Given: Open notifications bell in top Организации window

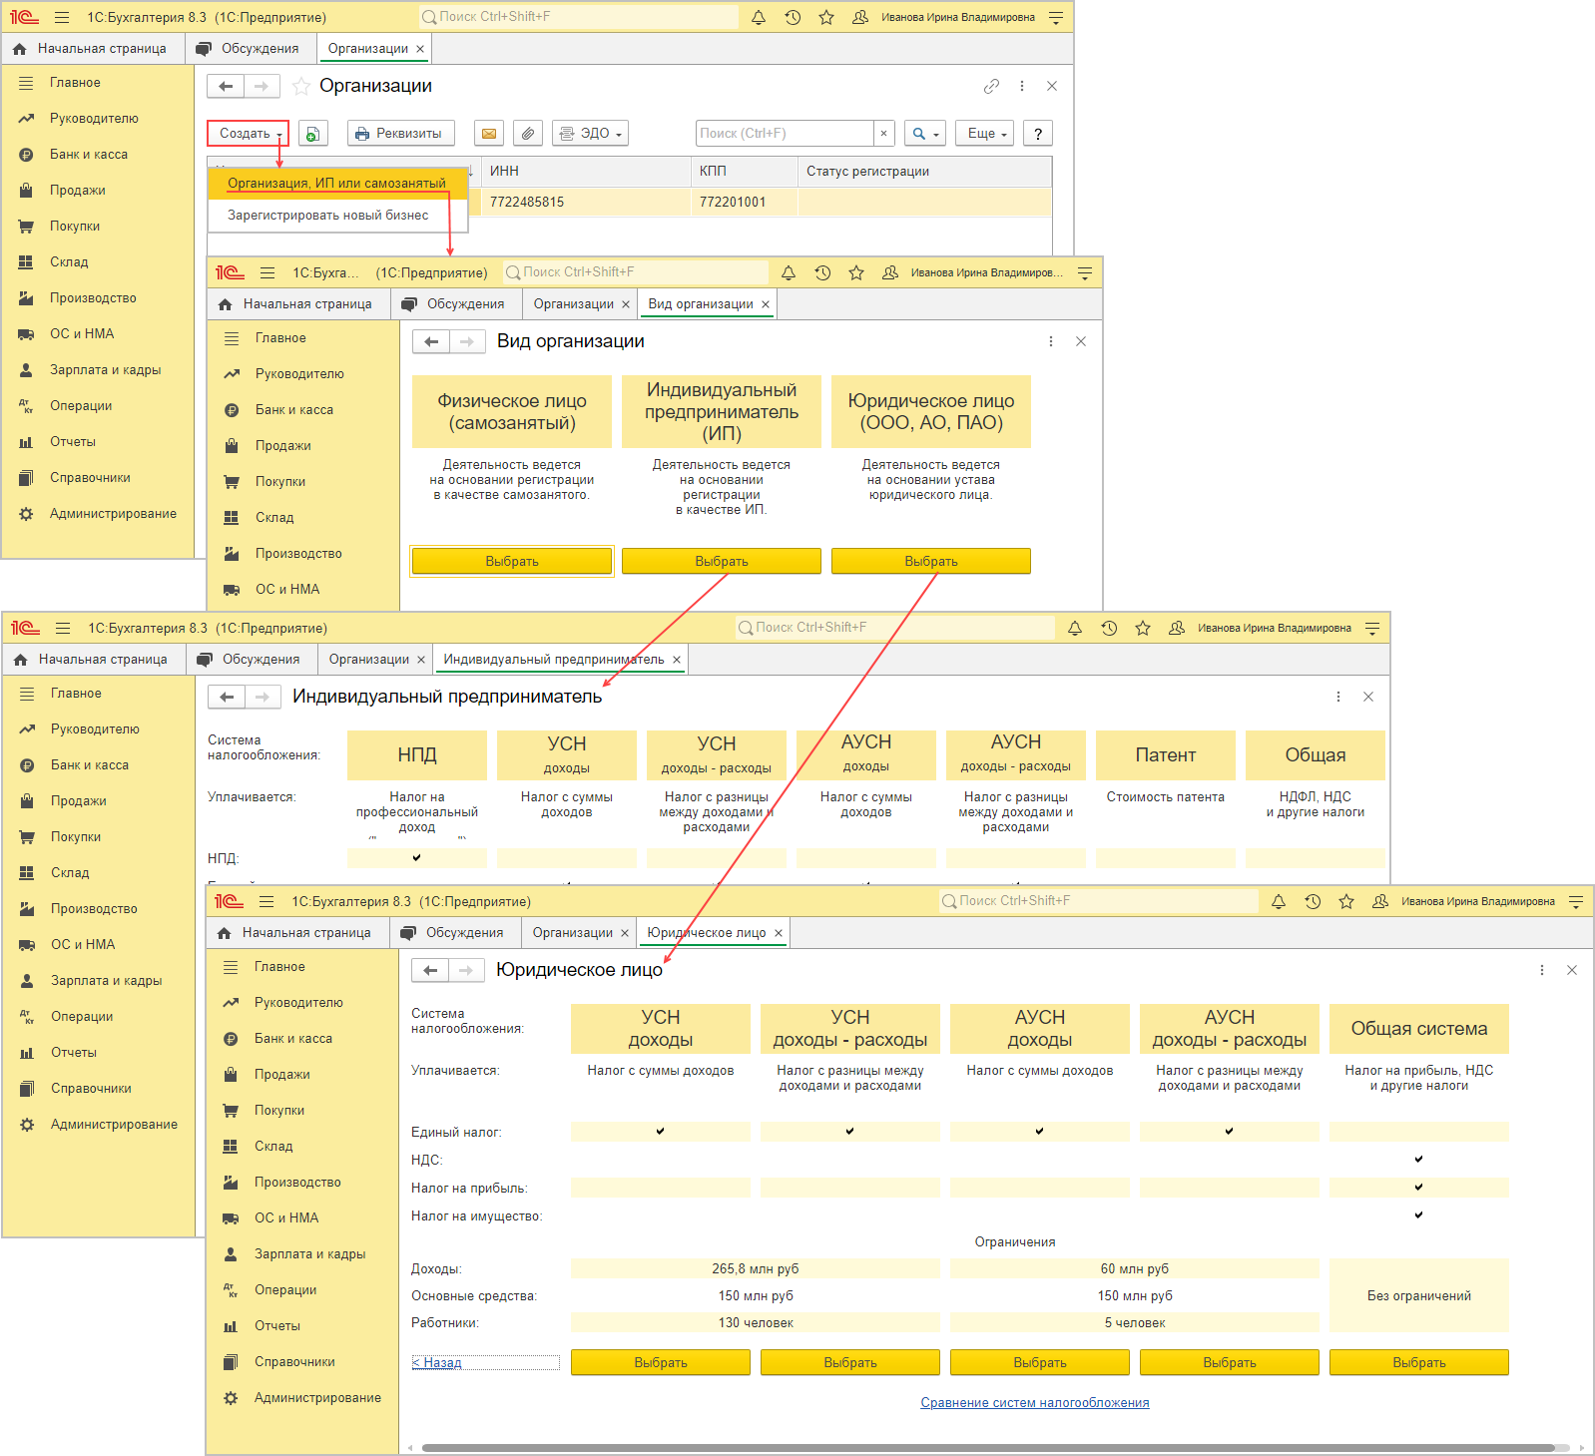Looking at the screenshot, I should click(759, 17).
